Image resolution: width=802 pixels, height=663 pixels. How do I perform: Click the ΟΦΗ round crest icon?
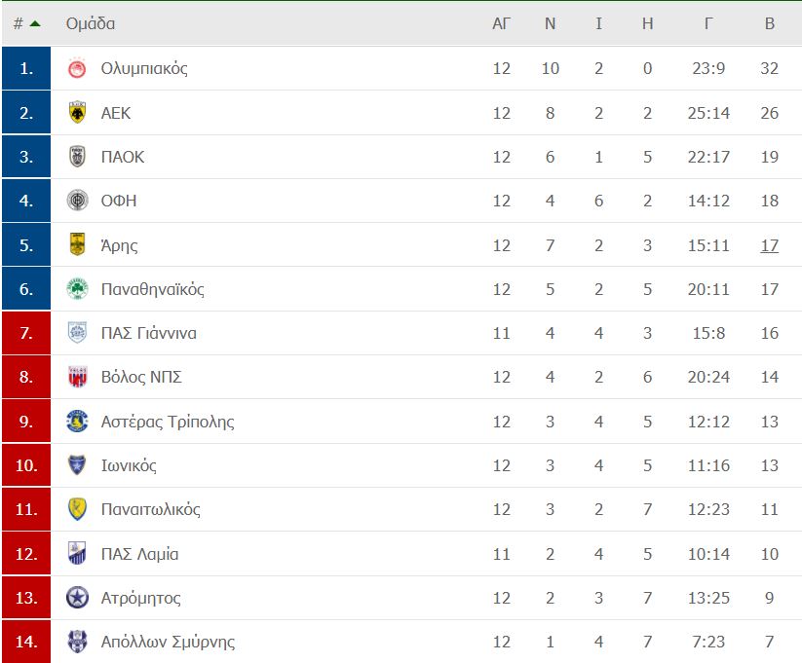(77, 201)
